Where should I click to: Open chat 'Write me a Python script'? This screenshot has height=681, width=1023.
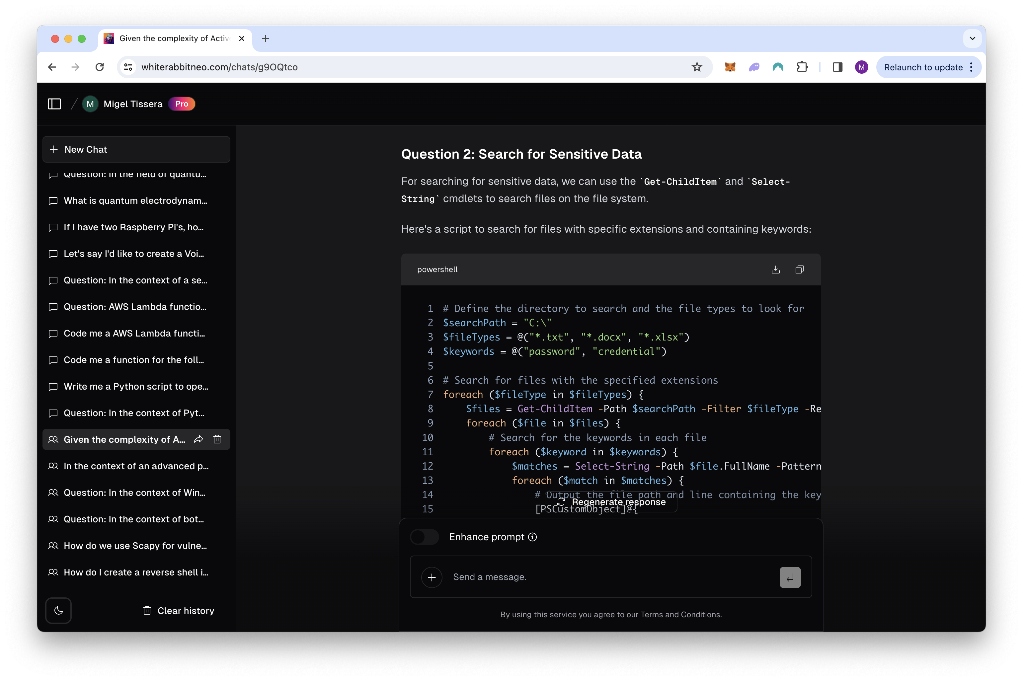[x=135, y=386]
